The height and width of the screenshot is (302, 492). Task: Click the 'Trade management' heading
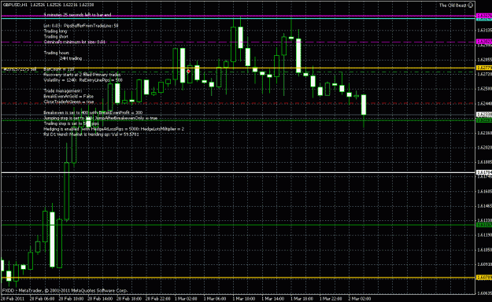(62, 90)
